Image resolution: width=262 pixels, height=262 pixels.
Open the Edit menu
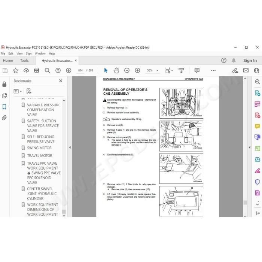pos(11,54)
